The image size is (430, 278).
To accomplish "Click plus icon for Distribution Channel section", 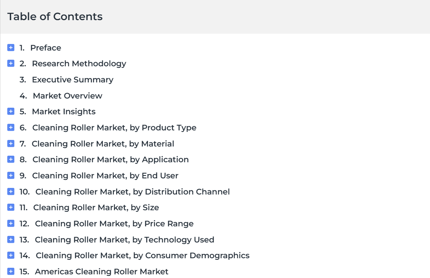I will 11,192.
